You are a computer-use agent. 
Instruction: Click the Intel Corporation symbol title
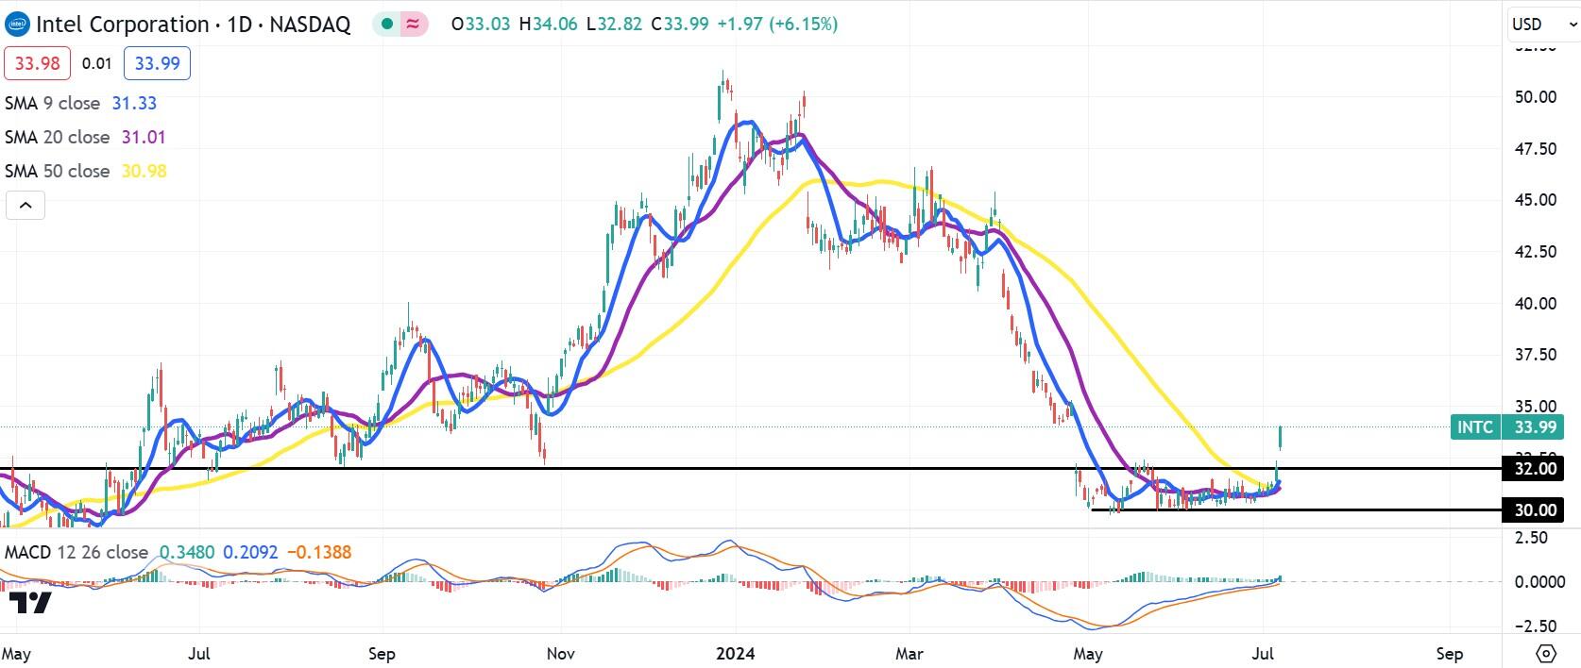(x=123, y=25)
